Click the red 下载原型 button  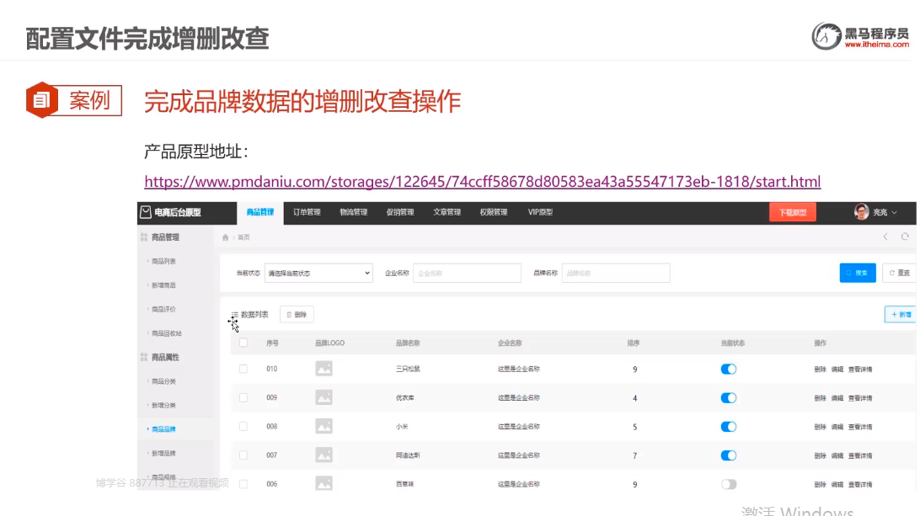click(x=793, y=212)
